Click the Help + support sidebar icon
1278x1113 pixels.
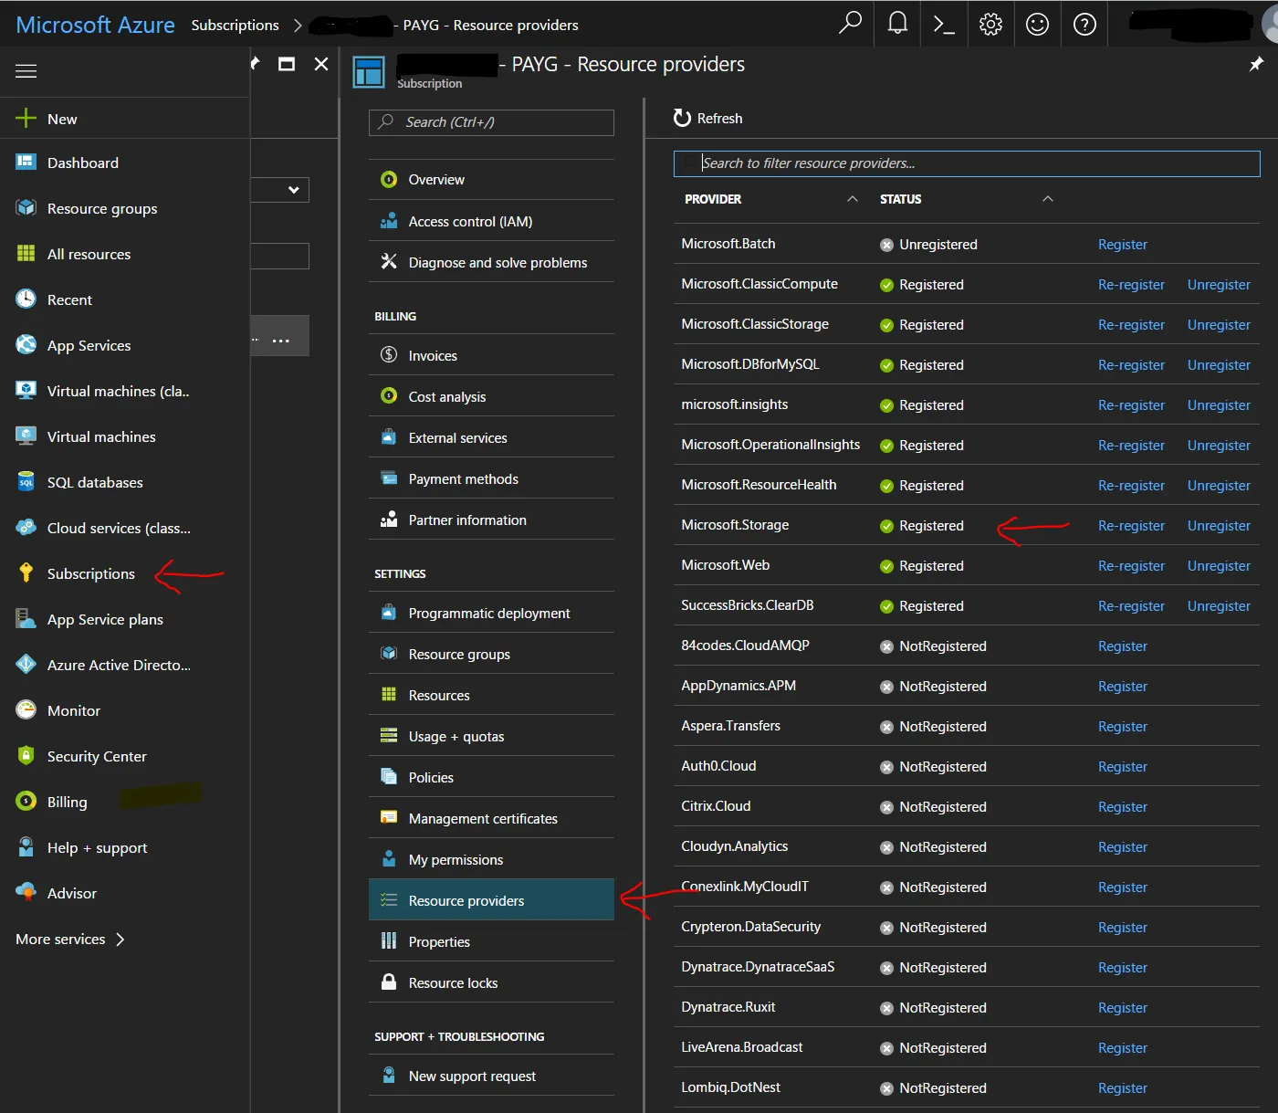click(26, 847)
